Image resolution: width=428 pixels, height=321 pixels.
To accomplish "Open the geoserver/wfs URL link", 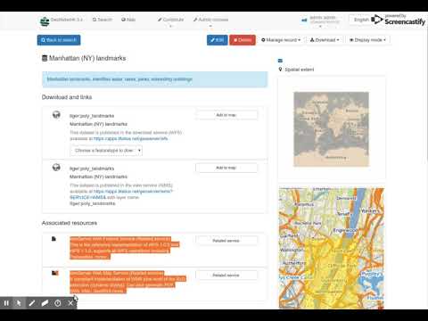I will pos(131,138).
